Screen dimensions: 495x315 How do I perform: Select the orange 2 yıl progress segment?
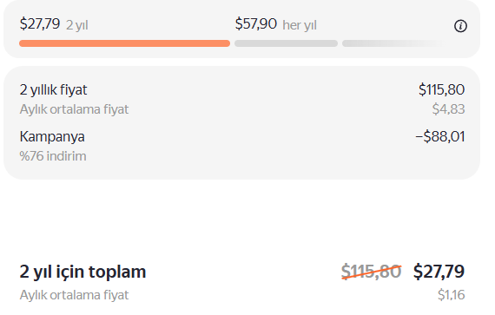click(124, 43)
